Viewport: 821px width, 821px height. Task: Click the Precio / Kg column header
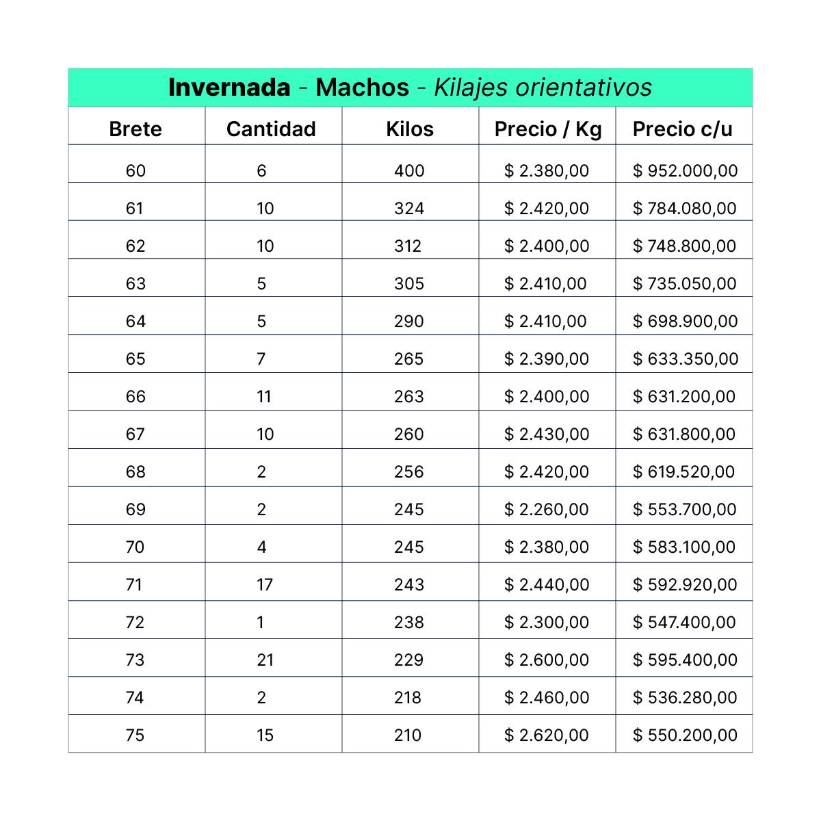(548, 129)
